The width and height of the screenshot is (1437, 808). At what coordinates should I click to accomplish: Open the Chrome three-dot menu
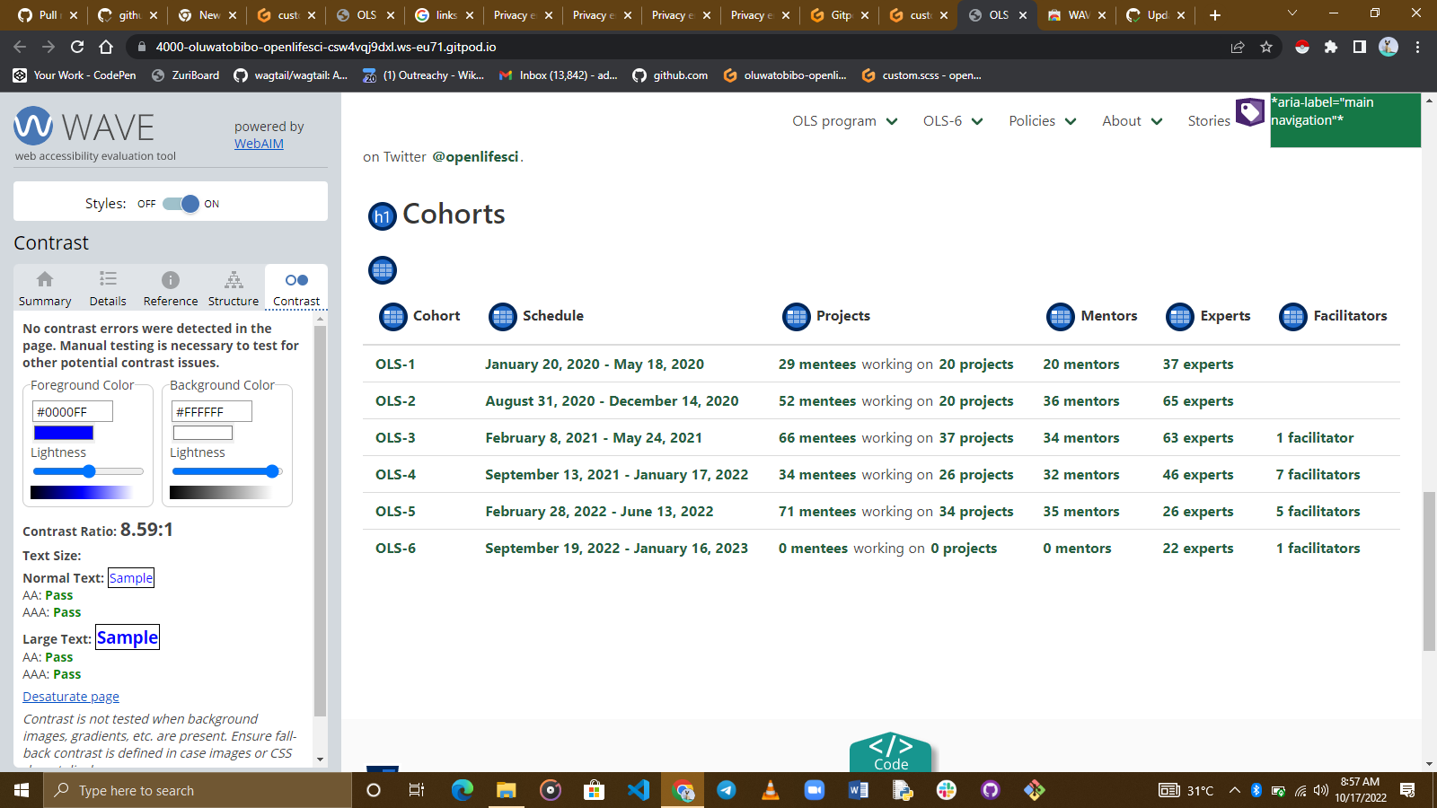pos(1417,47)
